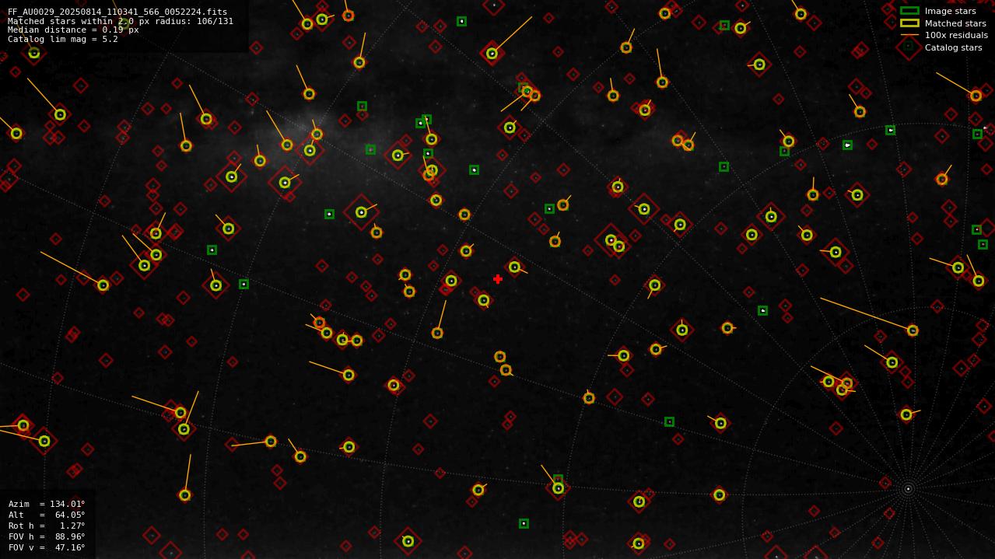
Task: Click the red cross at image center
Action: [x=498, y=279]
